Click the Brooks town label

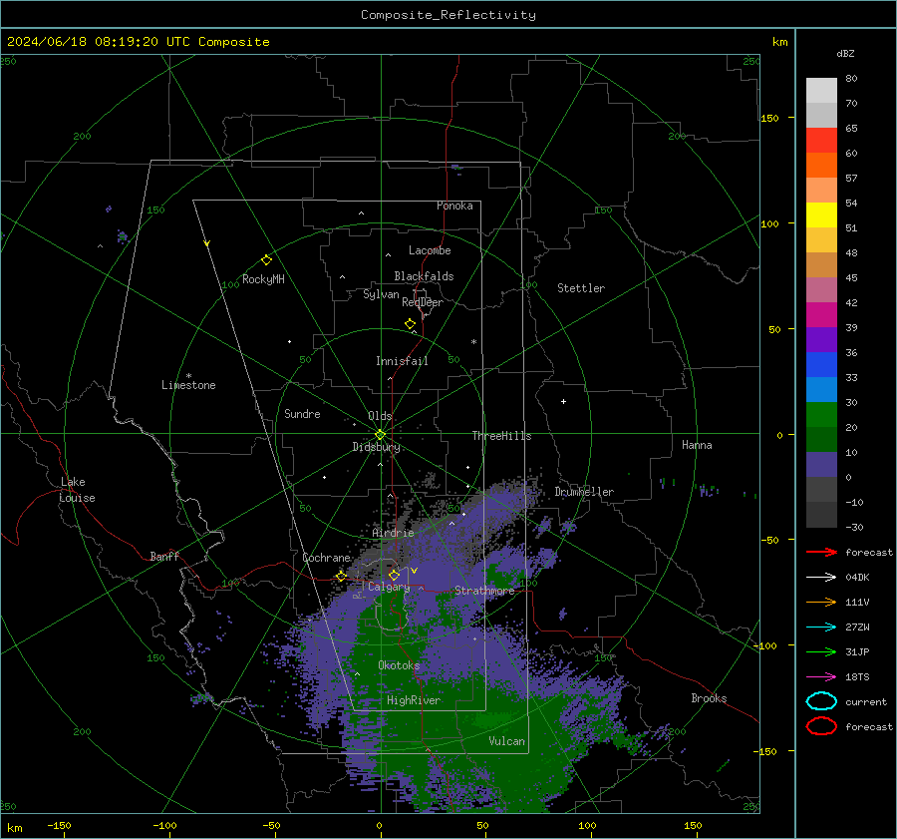[709, 698]
